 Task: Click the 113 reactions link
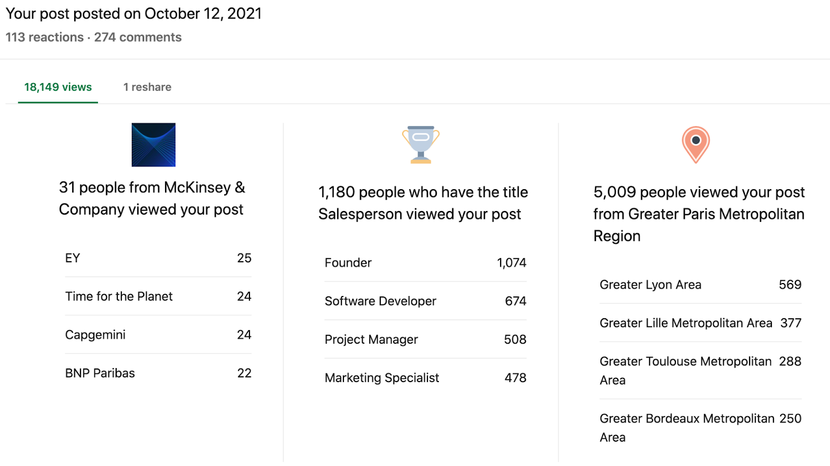tap(45, 37)
